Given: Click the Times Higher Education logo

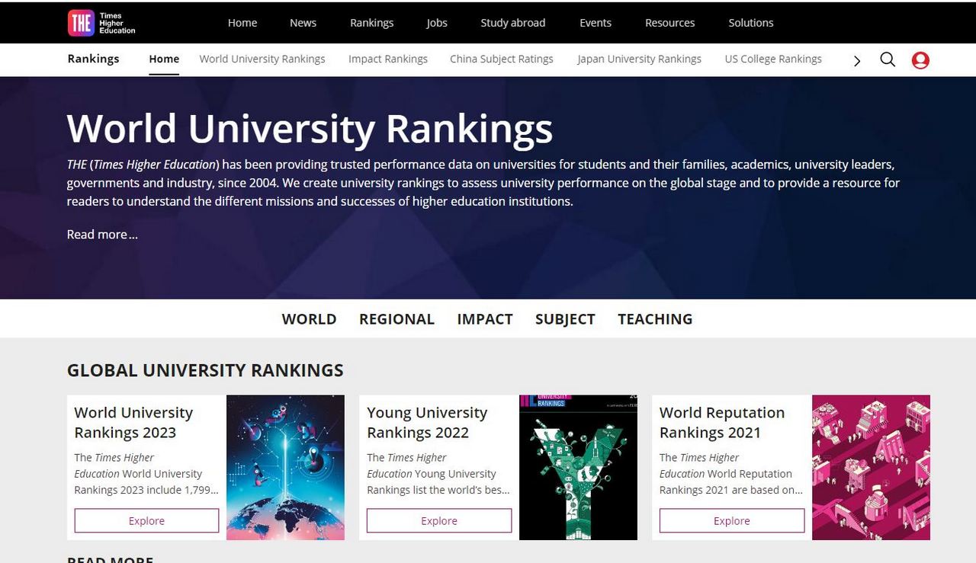Looking at the screenshot, I should [x=101, y=23].
